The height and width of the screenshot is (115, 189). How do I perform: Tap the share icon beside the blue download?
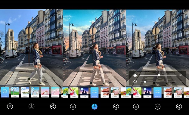point(116,107)
